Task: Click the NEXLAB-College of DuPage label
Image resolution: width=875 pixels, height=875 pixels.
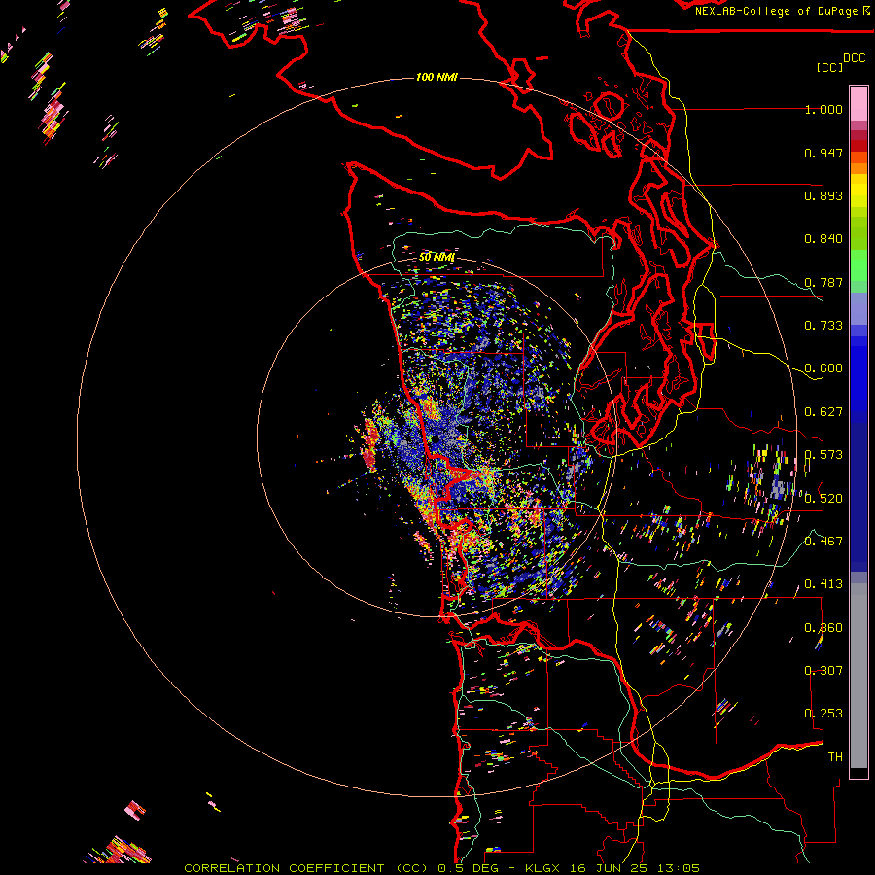Action: [x=777, y=11]
